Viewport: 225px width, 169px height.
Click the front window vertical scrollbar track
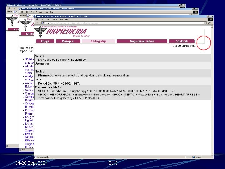(x=212, y=90)
